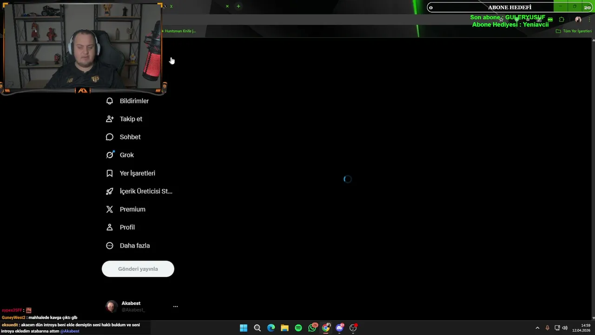The image size is (595, 335).
Task: Open File Explorer from taskbar
Action: 284,328
